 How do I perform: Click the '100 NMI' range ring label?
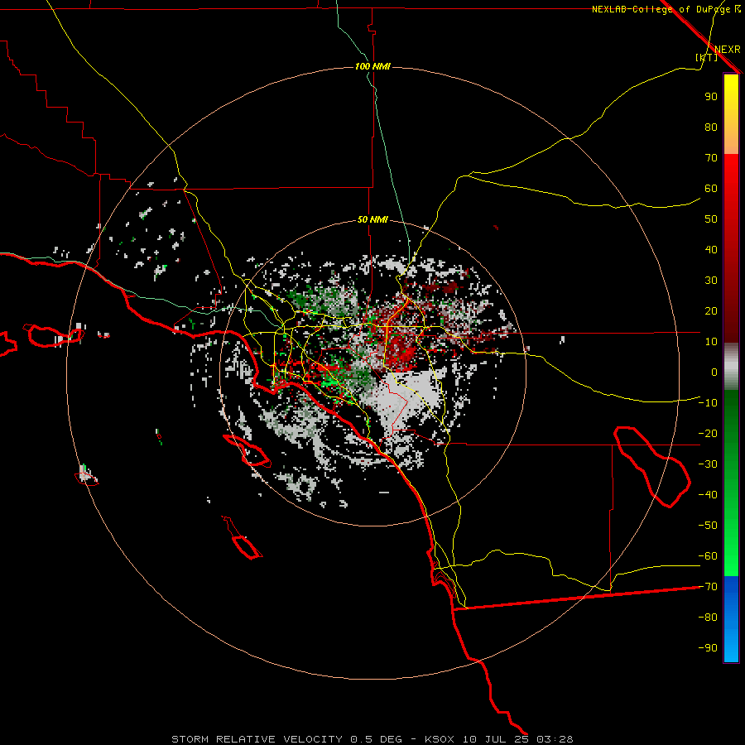click(372, 66)
